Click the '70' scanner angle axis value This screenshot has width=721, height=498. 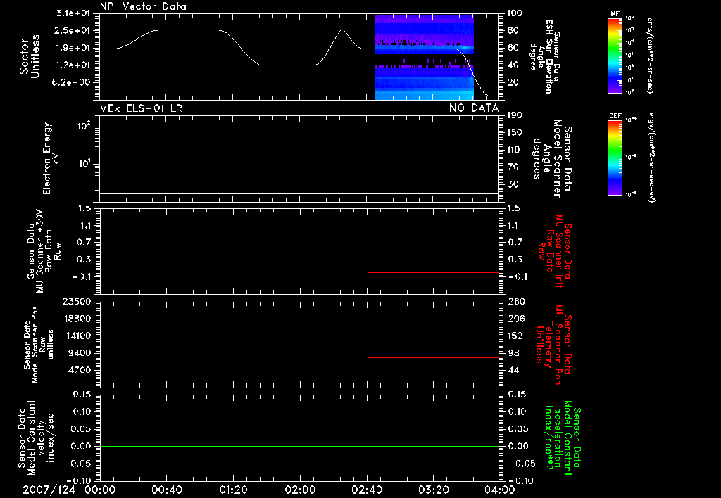click(x=513, y=167)
